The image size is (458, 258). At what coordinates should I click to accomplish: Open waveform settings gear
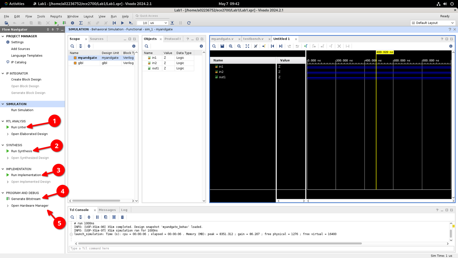point(451,46)
